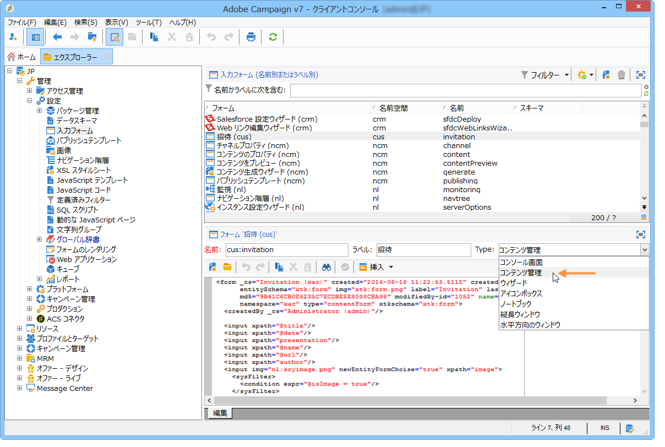Image resolution: width=665 pixels, height=447 pixels.
Task: Select the Web アプリケーション tree item
Action: tap(87, 259)
